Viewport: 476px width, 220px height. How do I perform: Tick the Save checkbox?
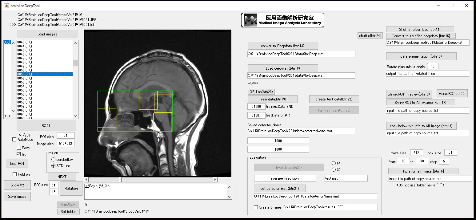pos(19,148)
